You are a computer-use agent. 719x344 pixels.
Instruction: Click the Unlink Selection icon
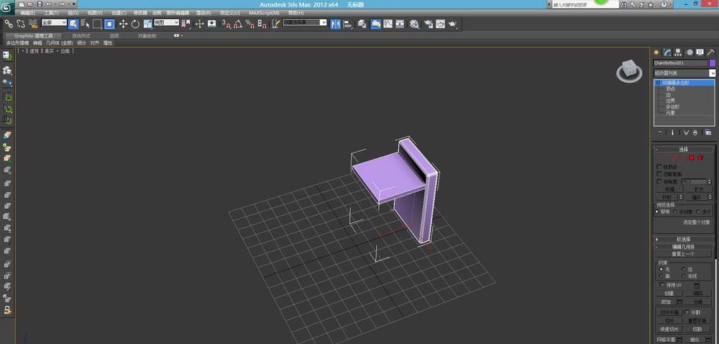[x=21, y=24]
